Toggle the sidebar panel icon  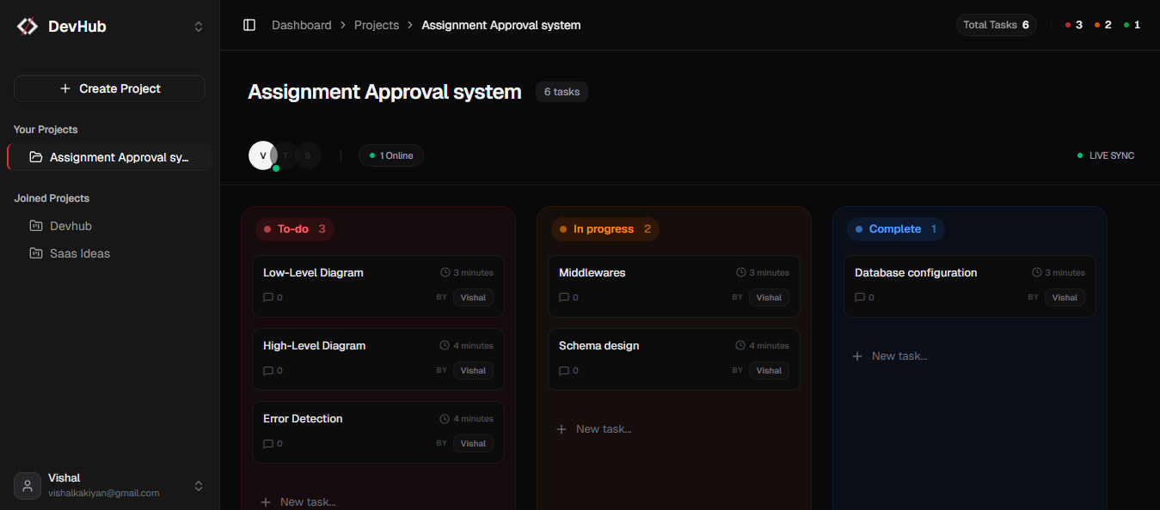tap(249, 25)
